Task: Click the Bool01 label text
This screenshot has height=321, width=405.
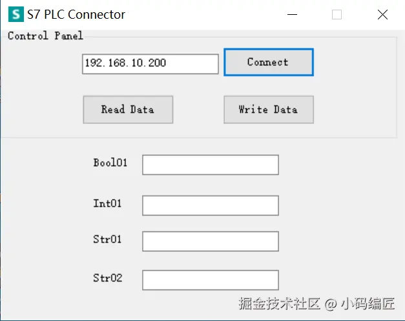Action: 110,163
